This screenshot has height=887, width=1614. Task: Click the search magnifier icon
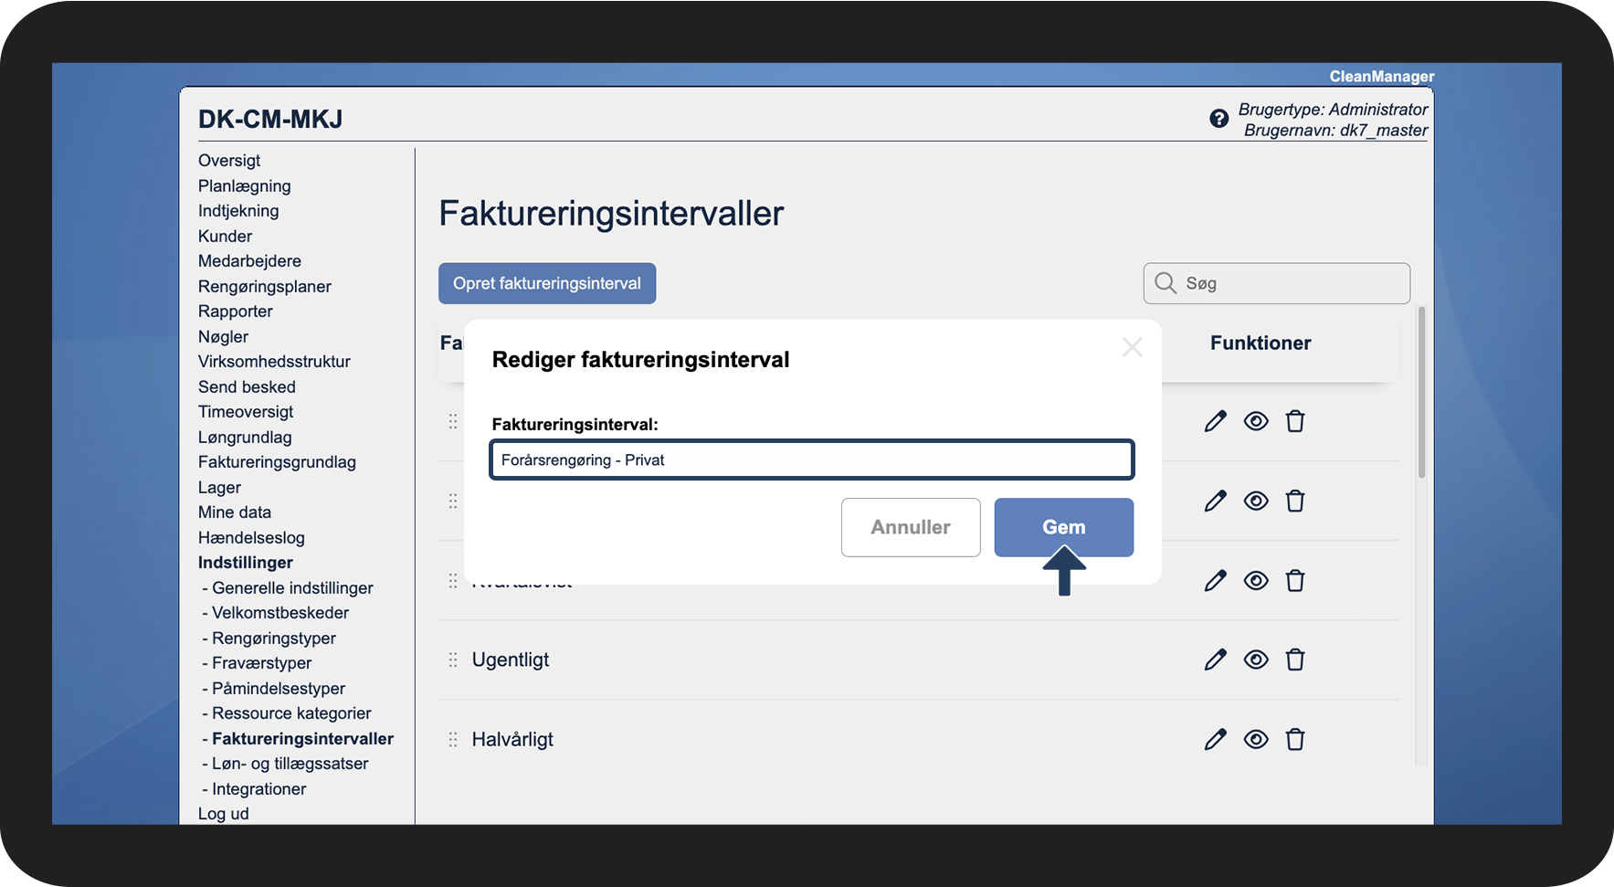click(1166, 283)
